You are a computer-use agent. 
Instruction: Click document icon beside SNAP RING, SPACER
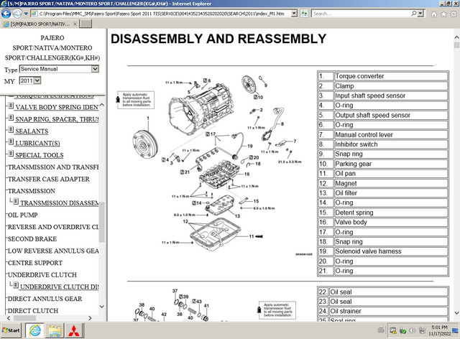[11, 118]
